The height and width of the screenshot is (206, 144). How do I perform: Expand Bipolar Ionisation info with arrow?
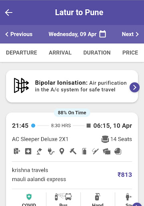click(x=134, y=87)
